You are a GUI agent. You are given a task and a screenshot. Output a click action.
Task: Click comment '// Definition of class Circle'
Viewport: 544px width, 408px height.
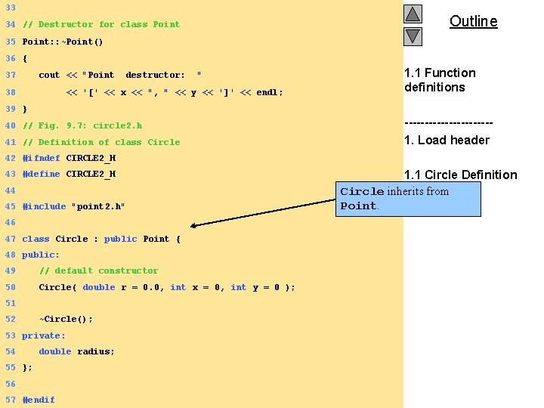pyautogui.click(x=101, y=142)
